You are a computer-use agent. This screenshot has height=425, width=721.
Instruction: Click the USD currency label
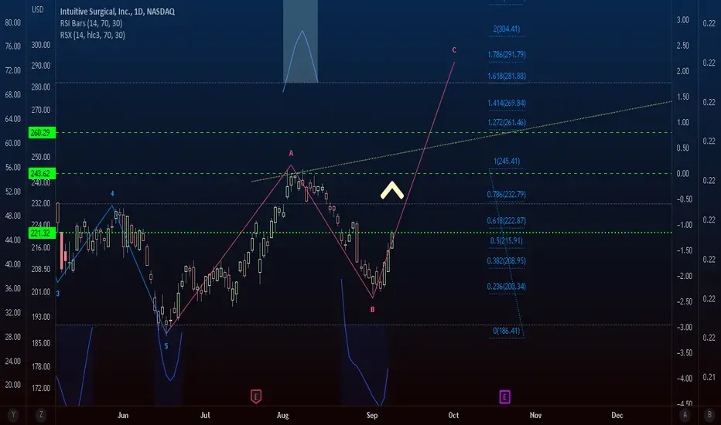tap(38, 9)
